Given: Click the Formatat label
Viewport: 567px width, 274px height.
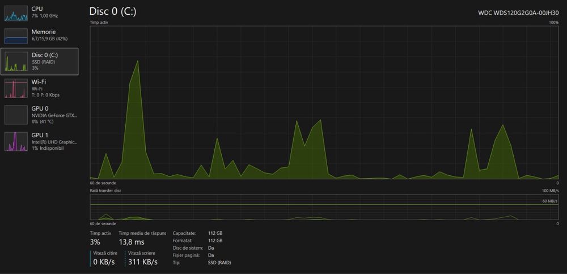Looking at the screenshot, I should pos(183,241).
